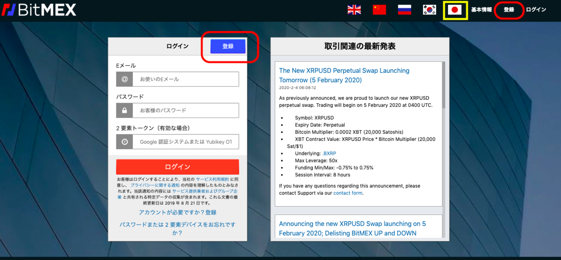The width and height of the screenshot is (561, 260).
Task: Focus the Eメール input field
Action: click(186, 79)
